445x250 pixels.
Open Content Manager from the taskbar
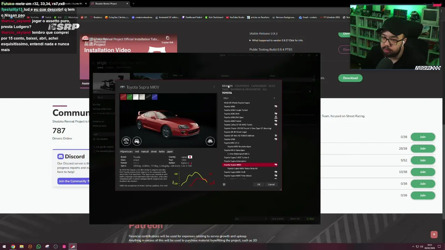[73, 247]
